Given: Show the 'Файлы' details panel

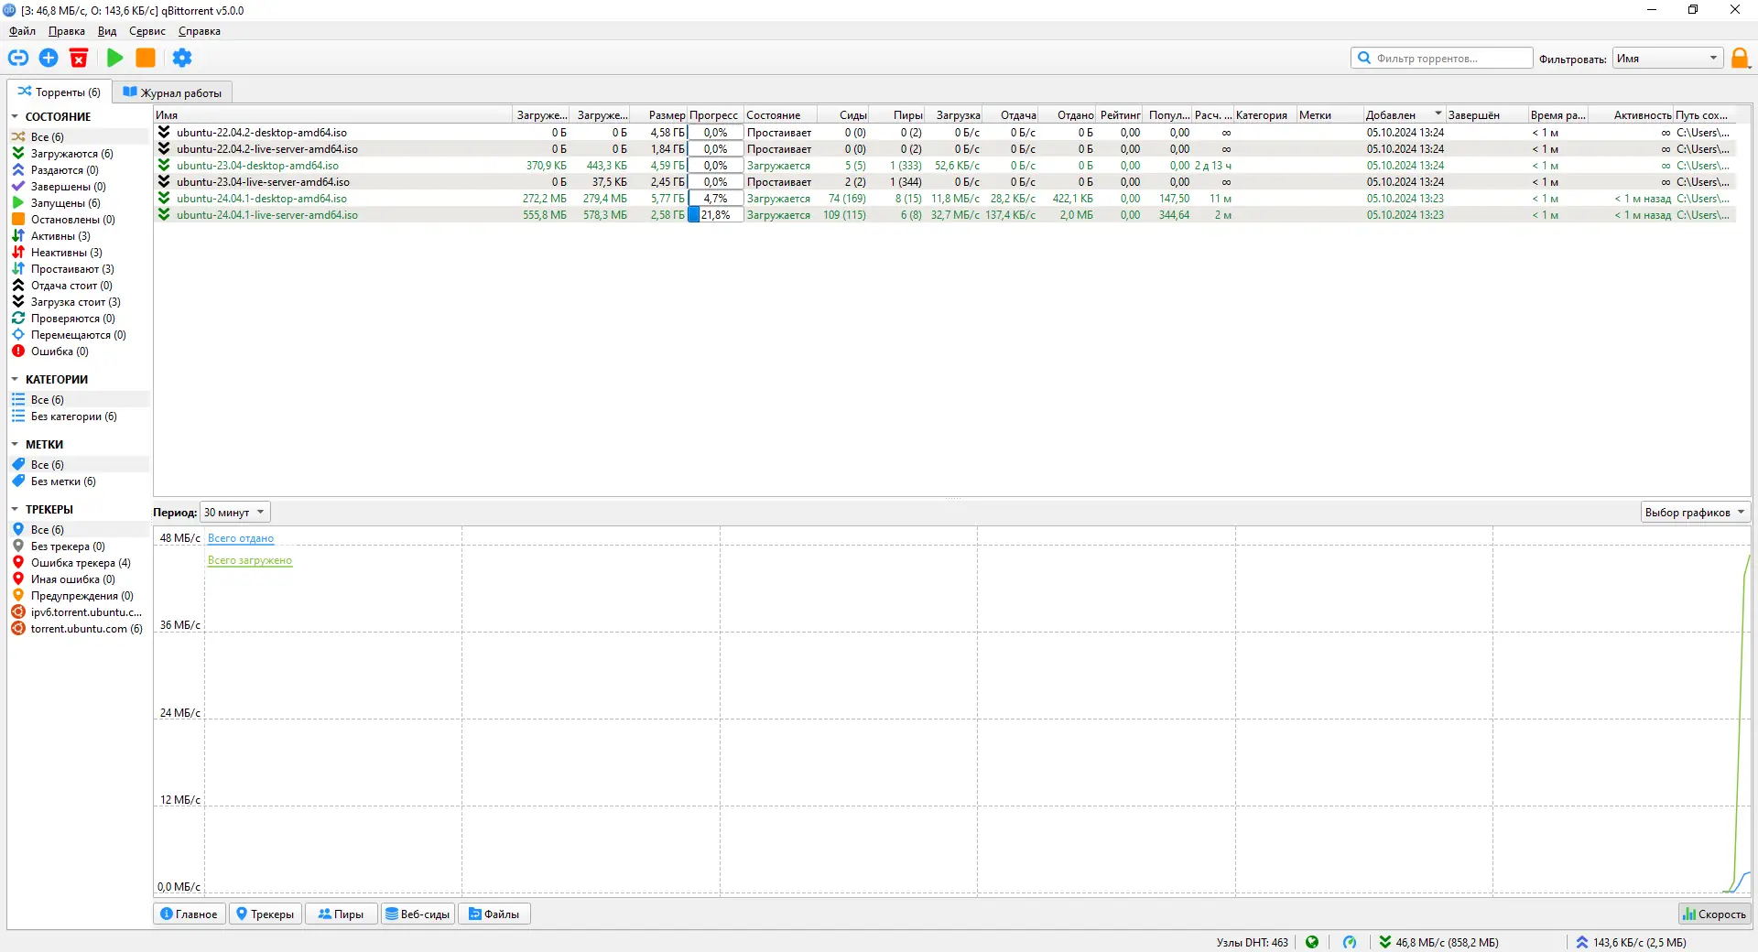Looking at the screenshot, I should [x=494, y=914].
